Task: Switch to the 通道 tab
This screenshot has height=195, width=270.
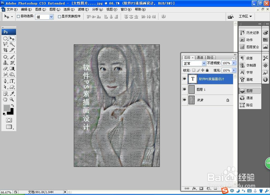Action: (200, 57)
